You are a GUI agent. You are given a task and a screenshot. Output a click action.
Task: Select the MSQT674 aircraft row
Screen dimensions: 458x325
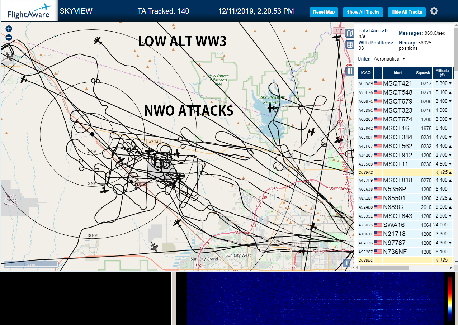point(406,119)
